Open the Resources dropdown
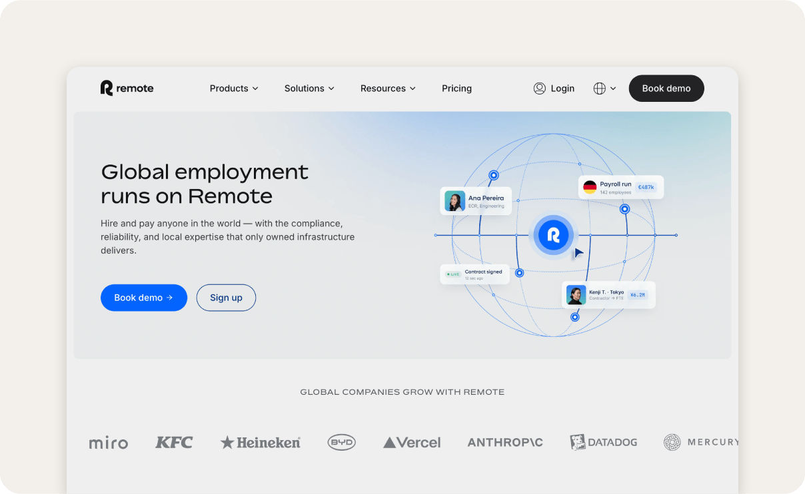This screenshot has width=805, height=494. (388, 88)
